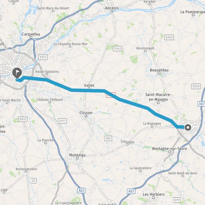Click the circular route endpoint marker
This screenshot has height=205, width=205.
point(188,127)
